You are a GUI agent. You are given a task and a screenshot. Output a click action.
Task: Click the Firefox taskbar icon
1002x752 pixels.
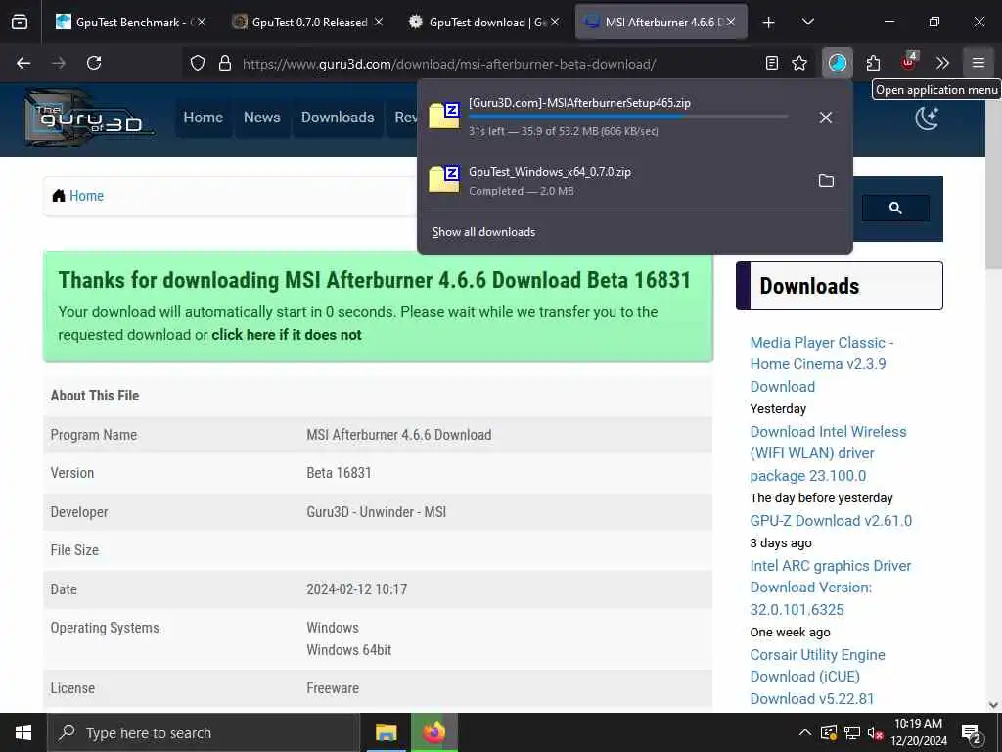433,732
